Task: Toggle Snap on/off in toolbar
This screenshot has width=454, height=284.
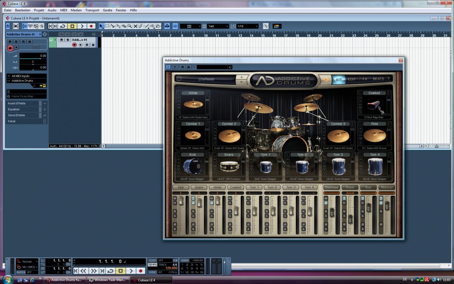Action: [175, 26]
